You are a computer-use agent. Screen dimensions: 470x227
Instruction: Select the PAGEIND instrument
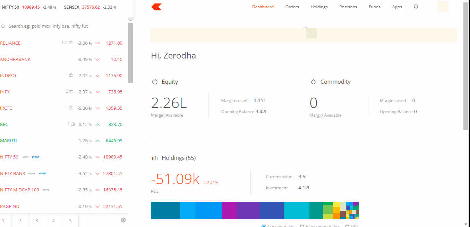[x=10, y=207]
